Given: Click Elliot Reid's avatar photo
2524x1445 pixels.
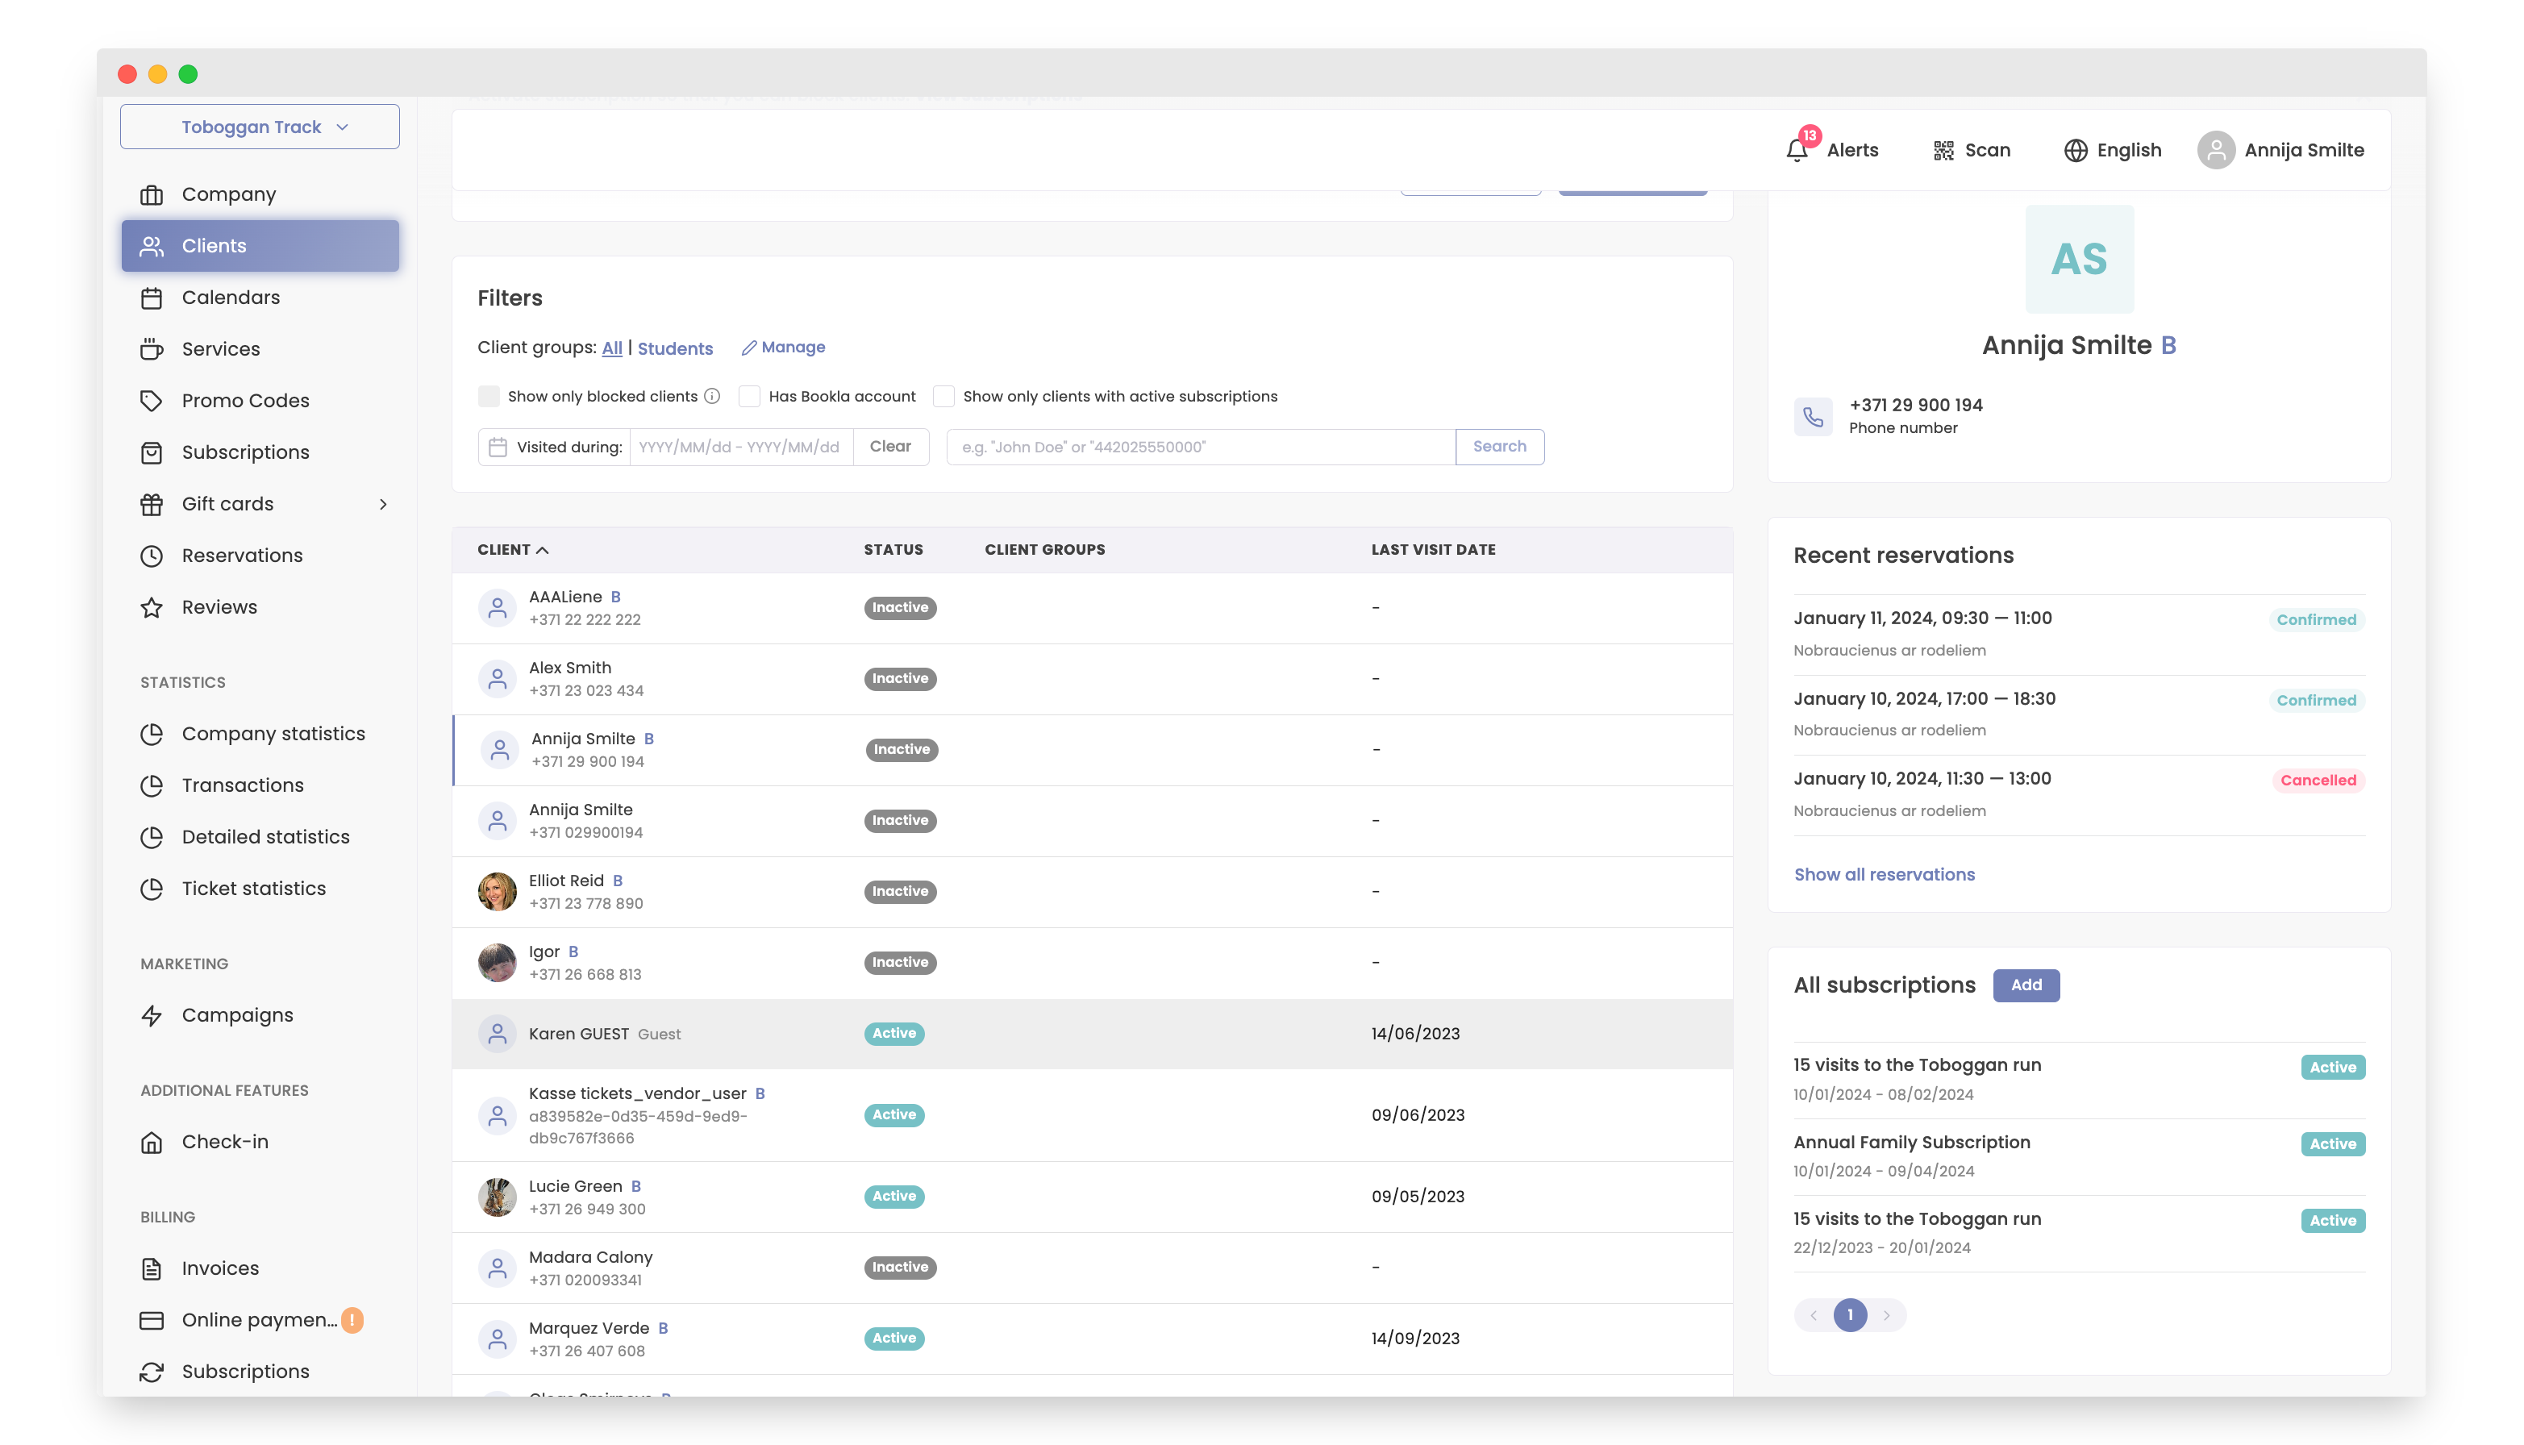Looking at the screenshot, I should coord(498,891).
